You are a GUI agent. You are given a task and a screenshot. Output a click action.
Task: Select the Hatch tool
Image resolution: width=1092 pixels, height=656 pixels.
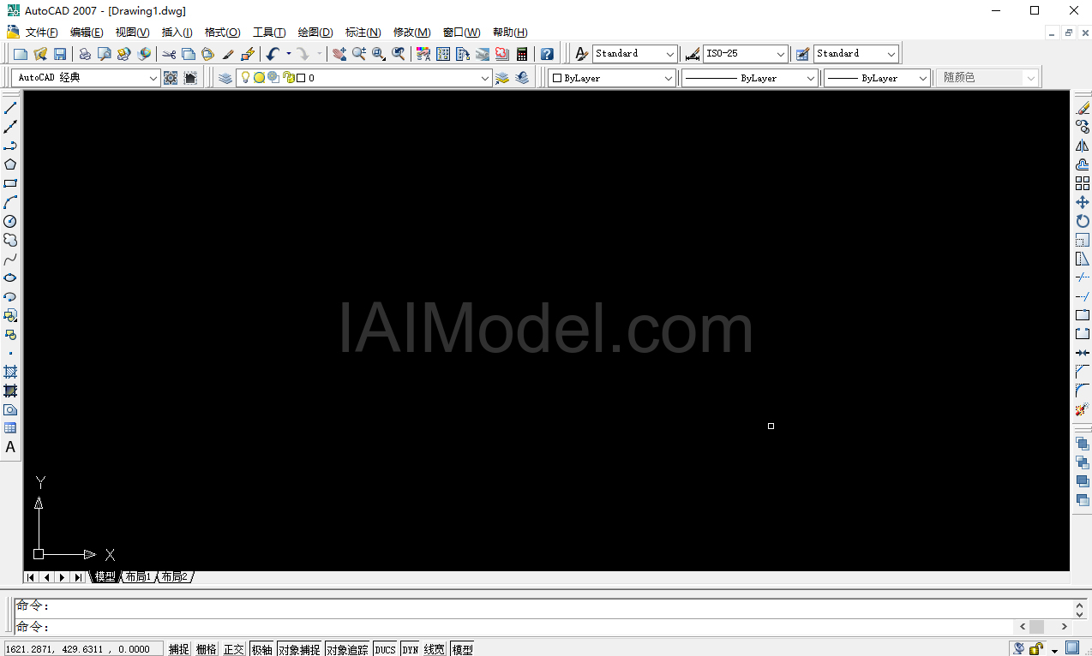click(10, 372)
